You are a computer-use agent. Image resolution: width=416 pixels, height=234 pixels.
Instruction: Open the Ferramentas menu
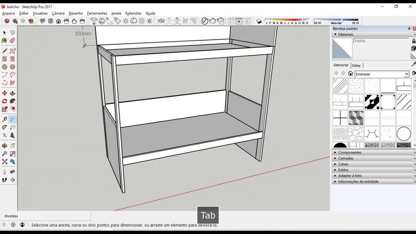pos(97,13)
